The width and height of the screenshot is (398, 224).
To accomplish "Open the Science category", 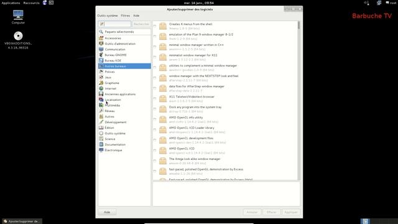I will 124,139.
